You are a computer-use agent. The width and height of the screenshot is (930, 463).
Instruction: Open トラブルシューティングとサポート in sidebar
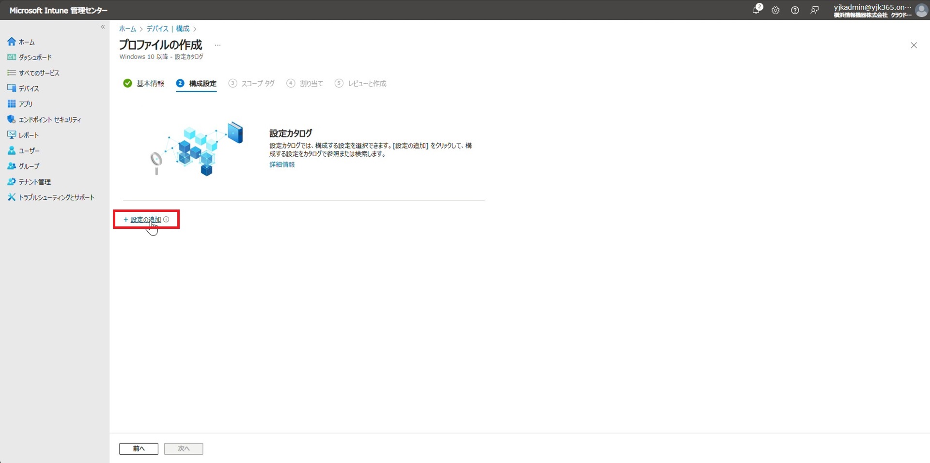[x=56, y=197]
